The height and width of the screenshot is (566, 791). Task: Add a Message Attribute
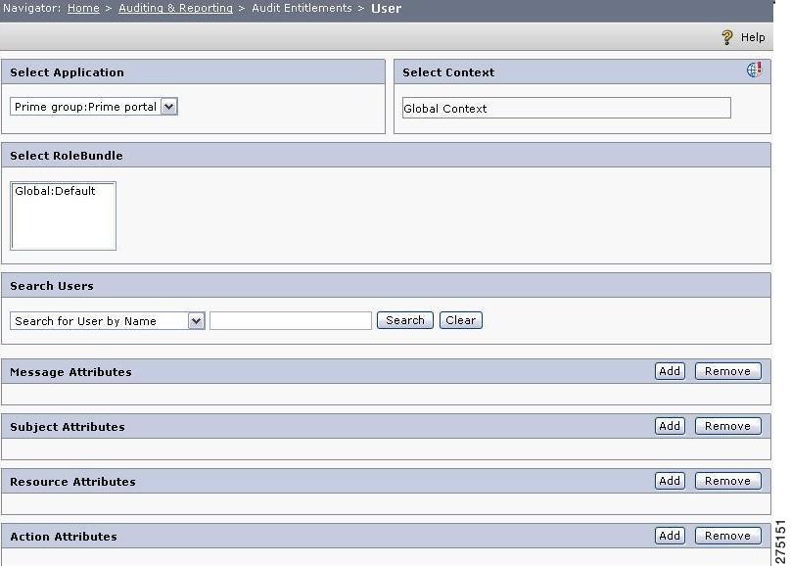click(670, 371)
